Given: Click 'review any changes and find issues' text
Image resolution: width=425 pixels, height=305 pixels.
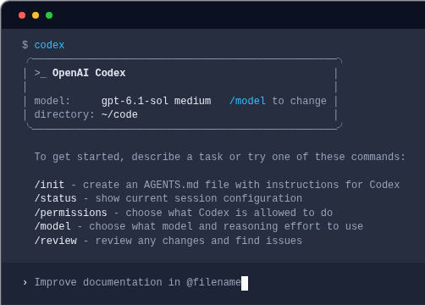Looking at the screenshot, I should point(199,241).
